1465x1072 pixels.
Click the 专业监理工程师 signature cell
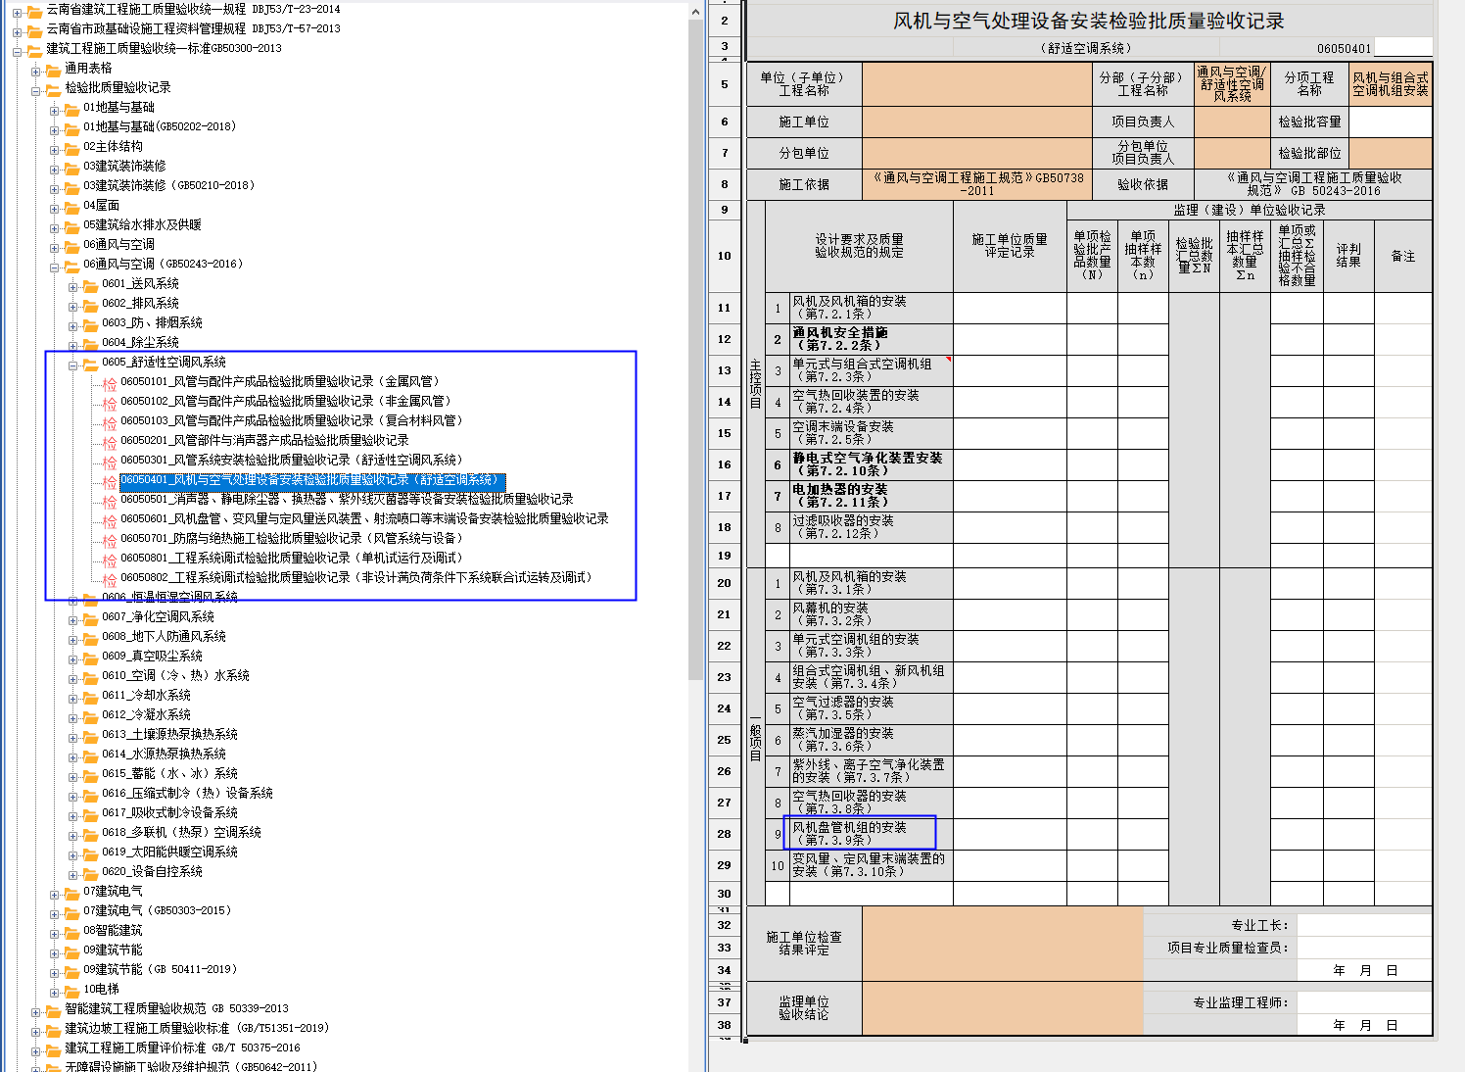(1364, 1002)
